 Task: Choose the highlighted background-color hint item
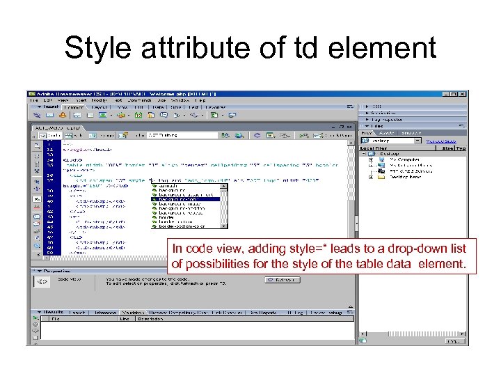186,199
